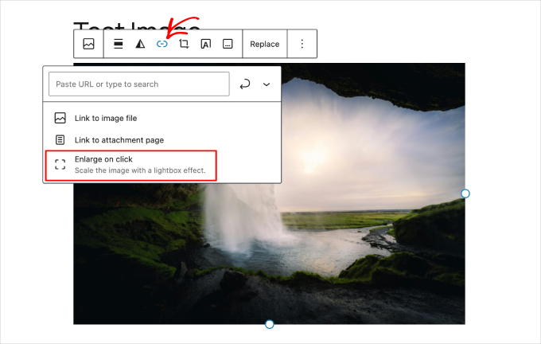The image size is (541, 344).
Task: Expand link settings chevron
Action: 267,84
